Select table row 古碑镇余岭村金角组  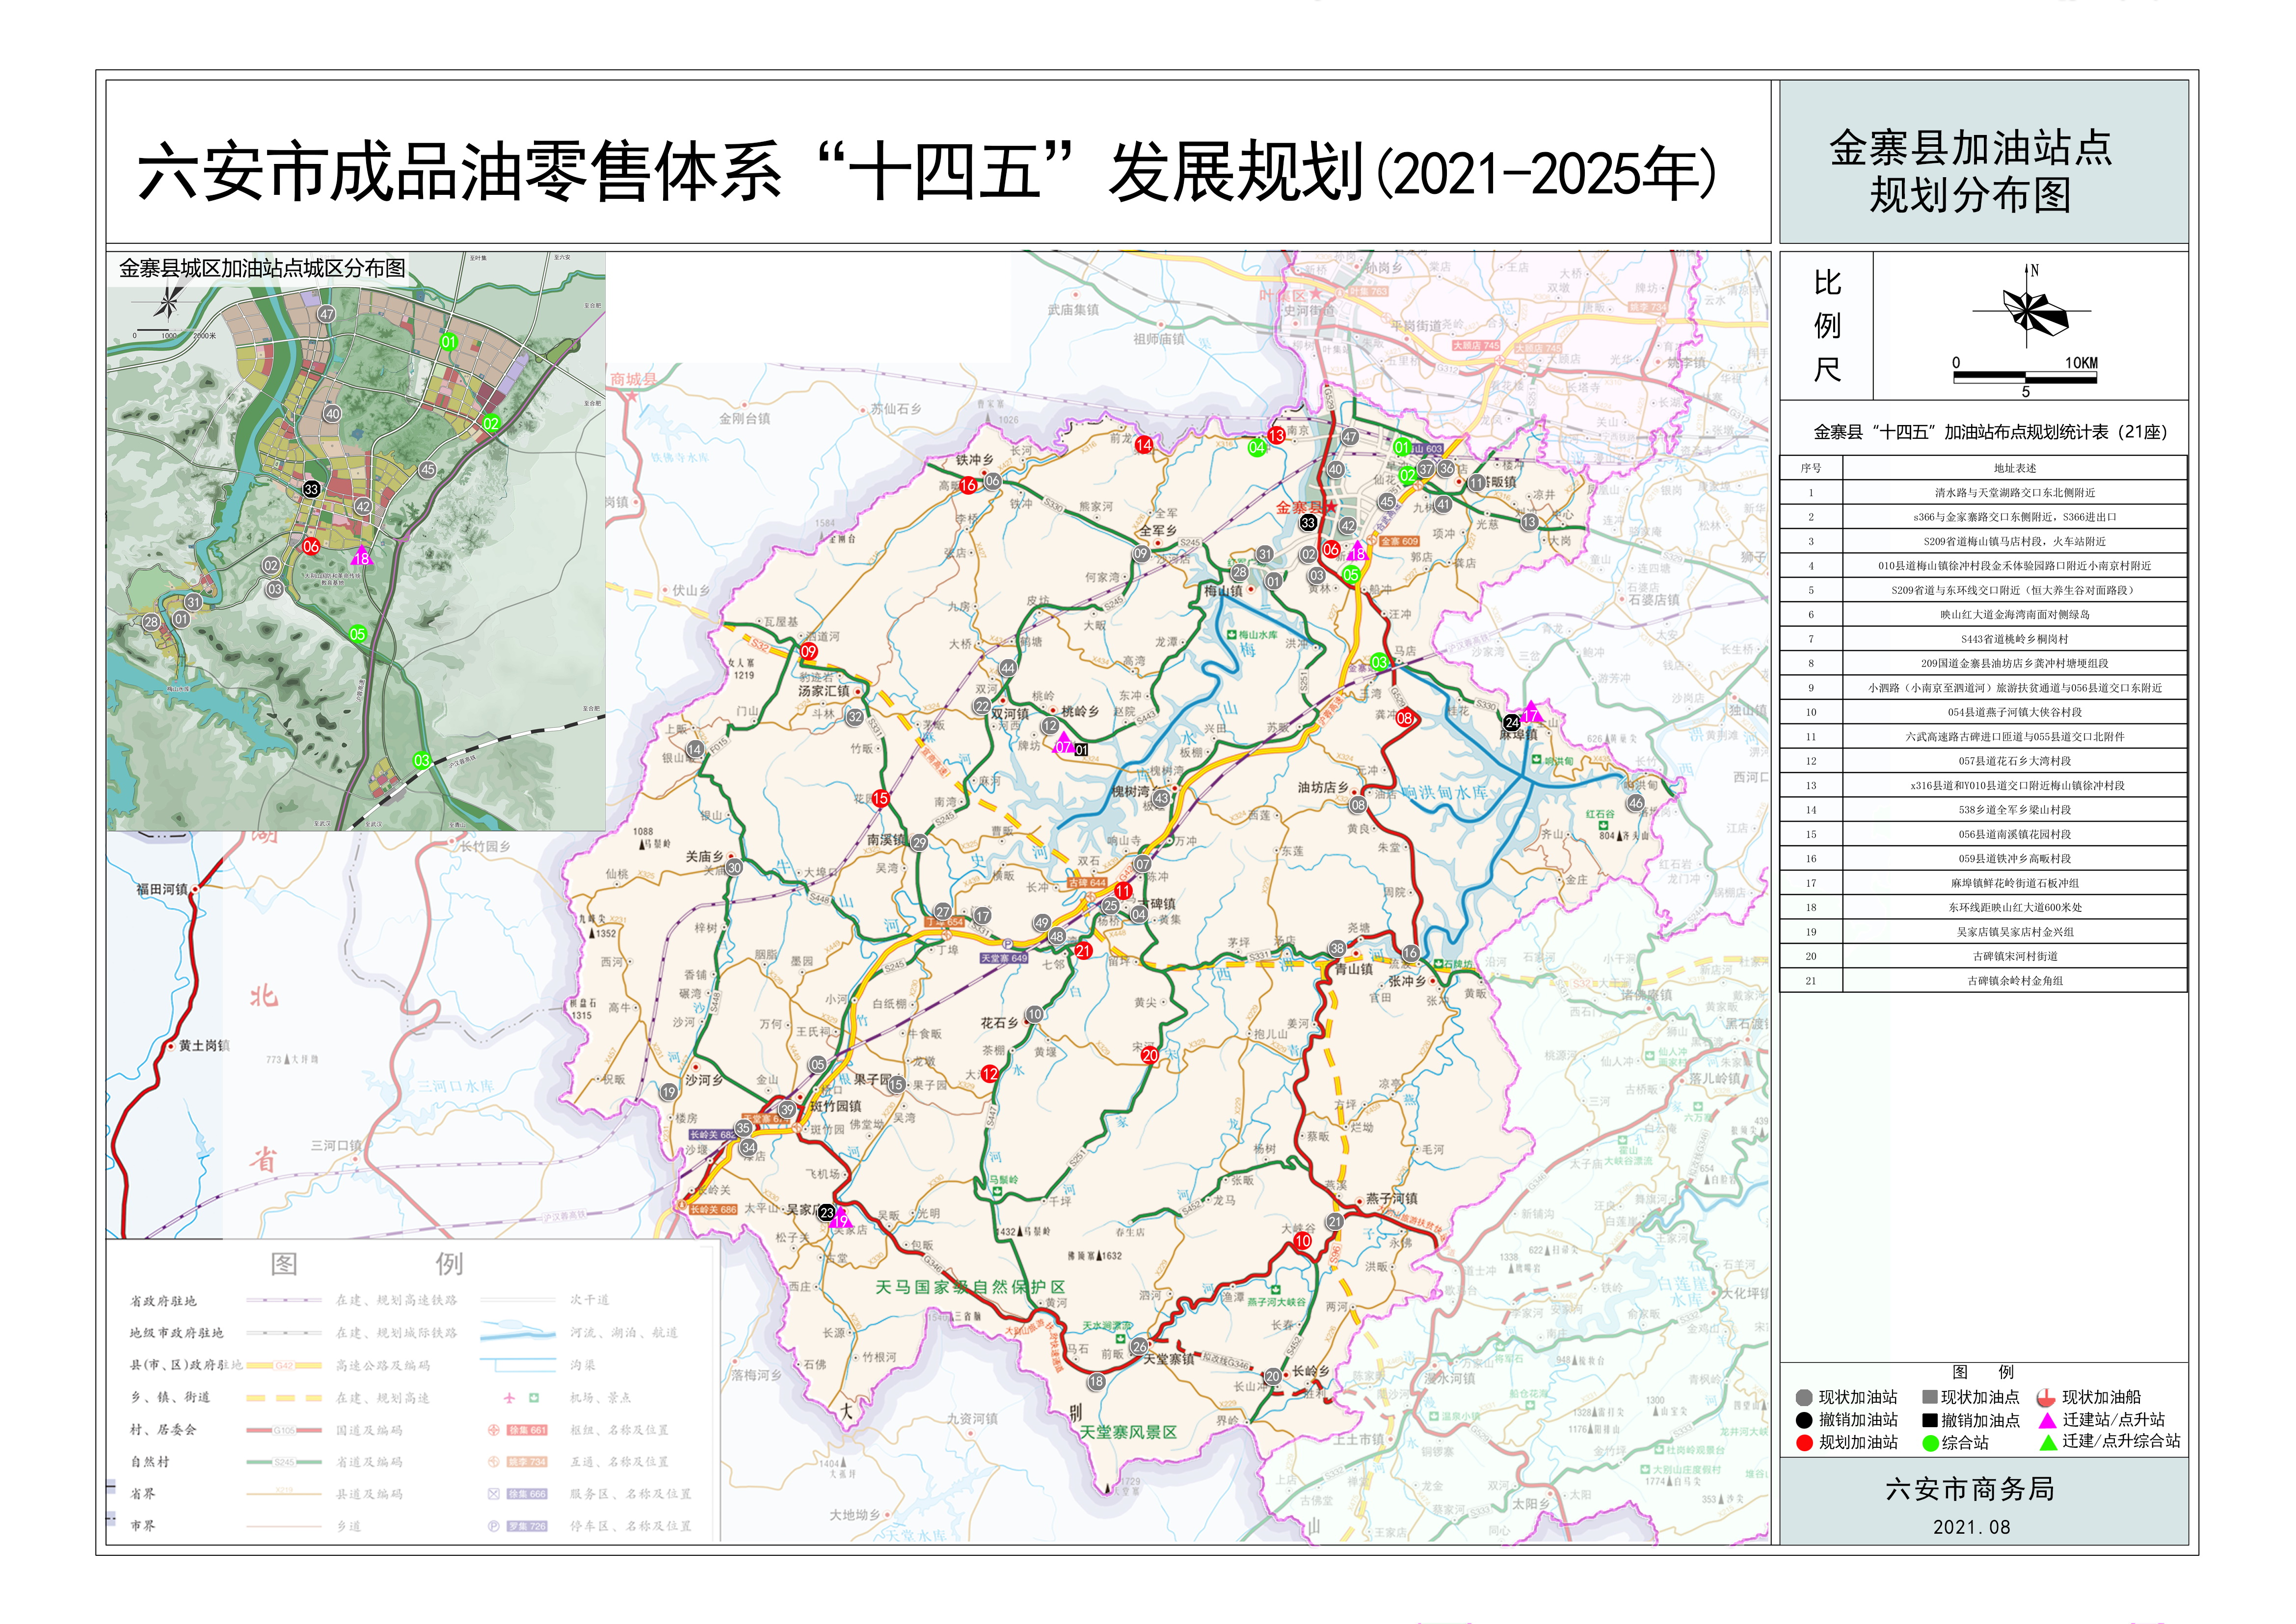point(1984,980)
